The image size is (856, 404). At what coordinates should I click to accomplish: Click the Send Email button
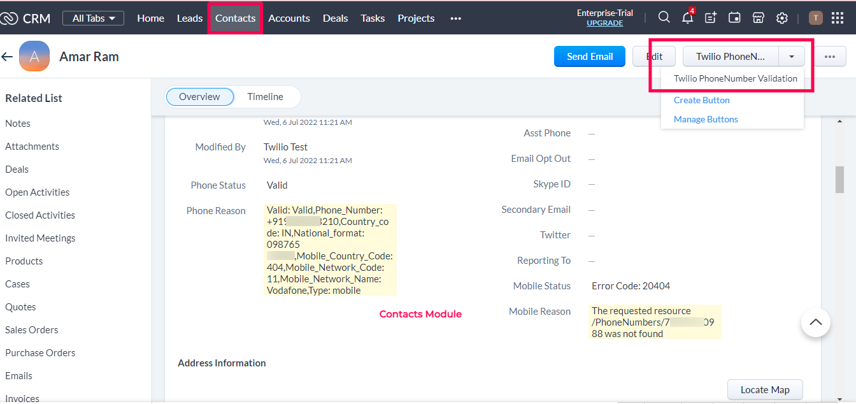pos(590,56)
